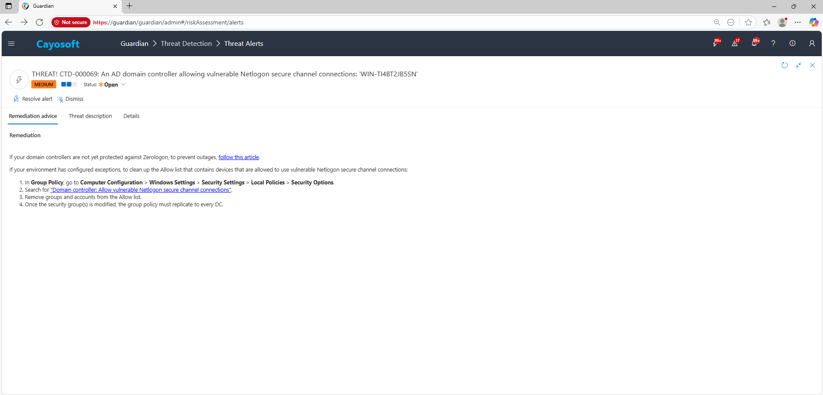Switch to the Details tab

(x=131, y=116)
